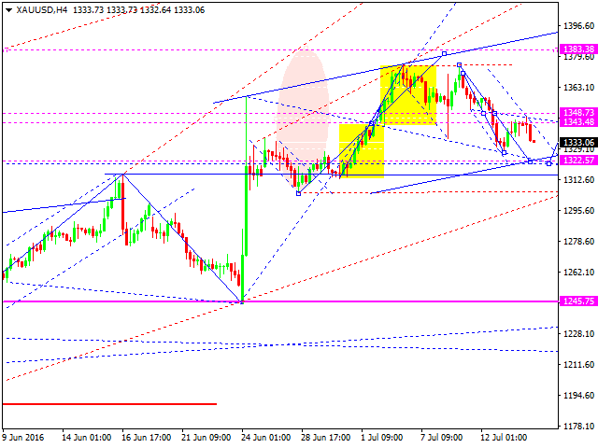Select the 28 Jun 17:00 time label
The image size is (598, 448).
[325, 438]
